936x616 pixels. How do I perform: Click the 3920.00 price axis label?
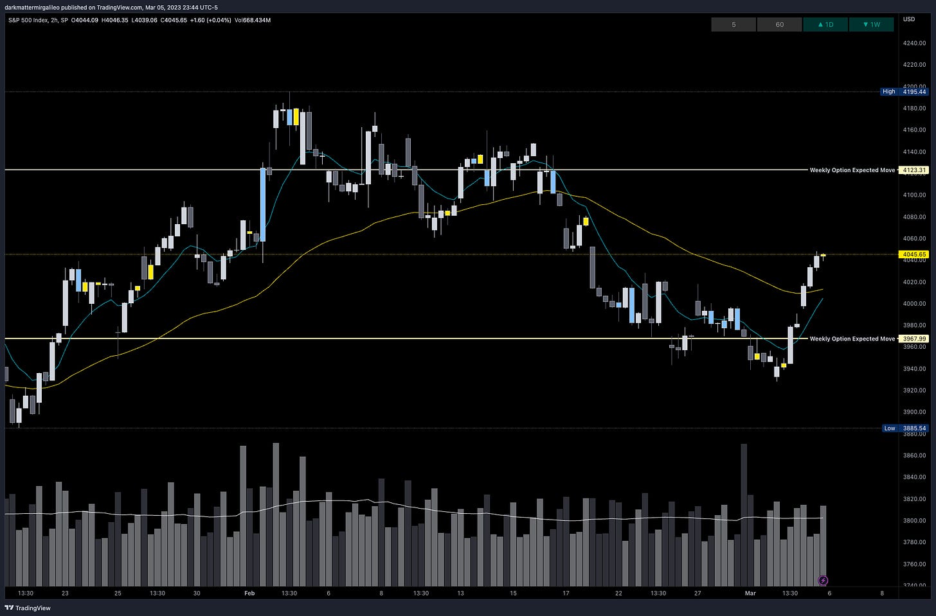coord(914,391)
